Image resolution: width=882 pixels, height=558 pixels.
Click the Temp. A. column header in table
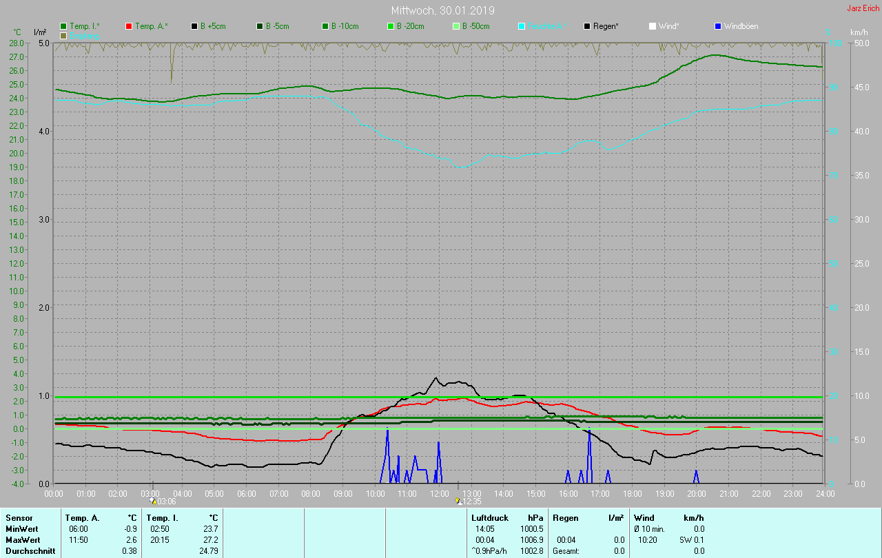tap(82, 517)
